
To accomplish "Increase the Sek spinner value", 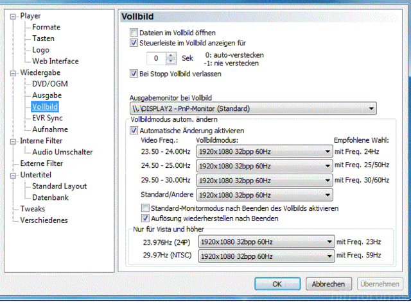I will click(x=170, y=55).
